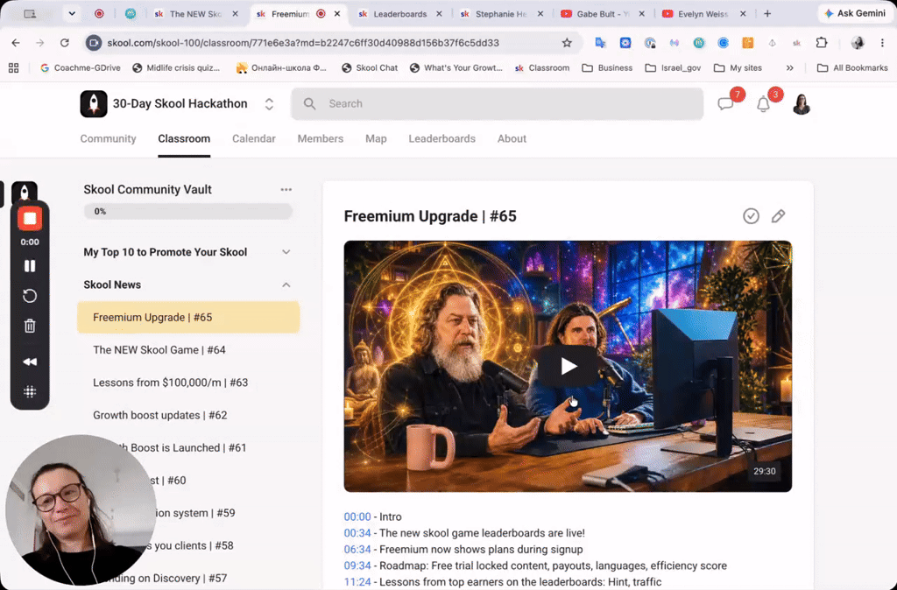Go to the Calendar tab
The height and width of the screenshot is (590, 897).
tap(253, 139)
